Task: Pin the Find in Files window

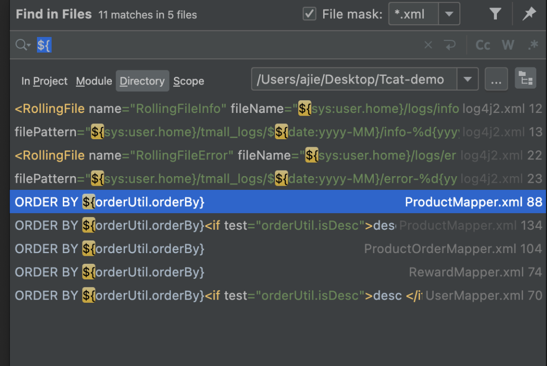Action: pyautogui.click(x=529, y=14)
